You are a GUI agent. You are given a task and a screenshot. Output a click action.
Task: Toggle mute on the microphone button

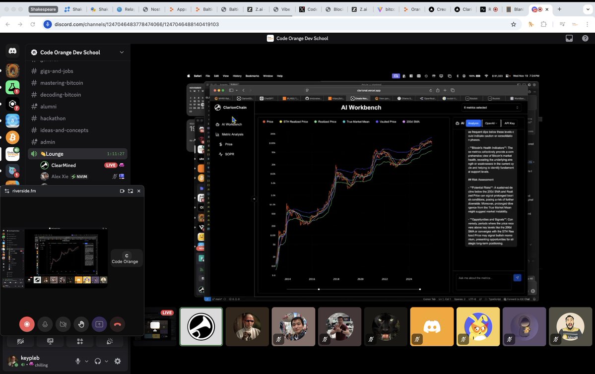pyautogui.click(x=45, y=324)
